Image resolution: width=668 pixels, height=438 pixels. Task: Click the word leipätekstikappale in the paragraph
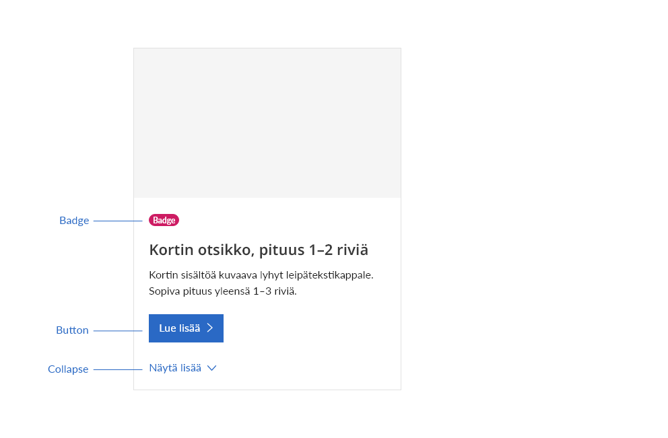(x=325, y=275)
